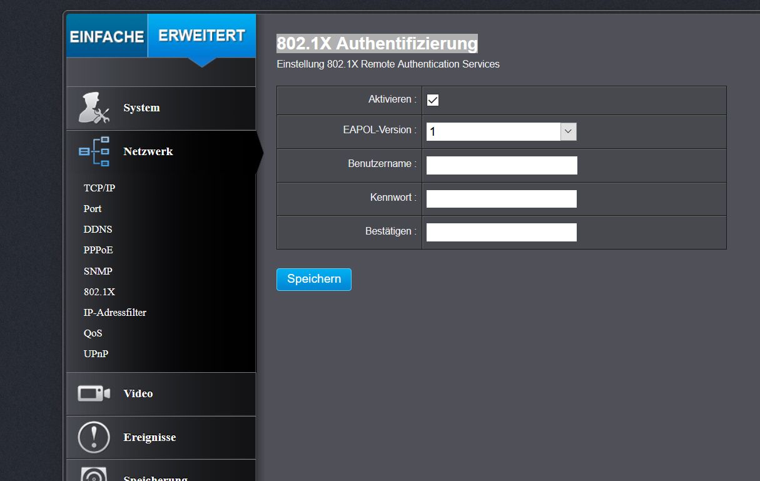Click the Ereignisse exclamation icon
The width and height of the screenshot is (760, 481).
point(94,437)
